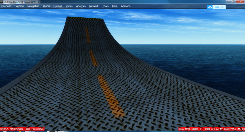Restore down the Prepar3D window
Screen dimensions: 245x132
click(233, 1)
